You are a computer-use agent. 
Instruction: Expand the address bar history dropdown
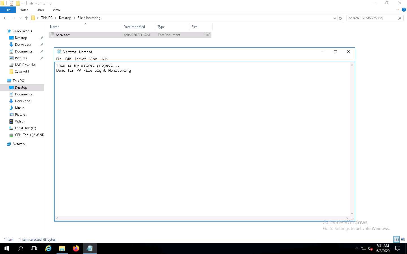coord(335,18)
